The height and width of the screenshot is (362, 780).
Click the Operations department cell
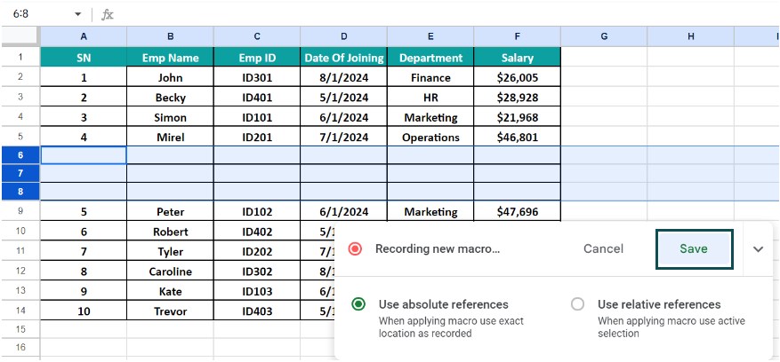[430, 137]
